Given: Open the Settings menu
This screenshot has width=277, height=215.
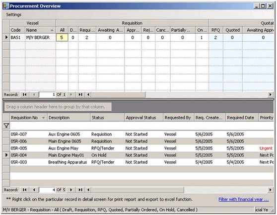Looking at the screenshot, I should coord(13,15).
